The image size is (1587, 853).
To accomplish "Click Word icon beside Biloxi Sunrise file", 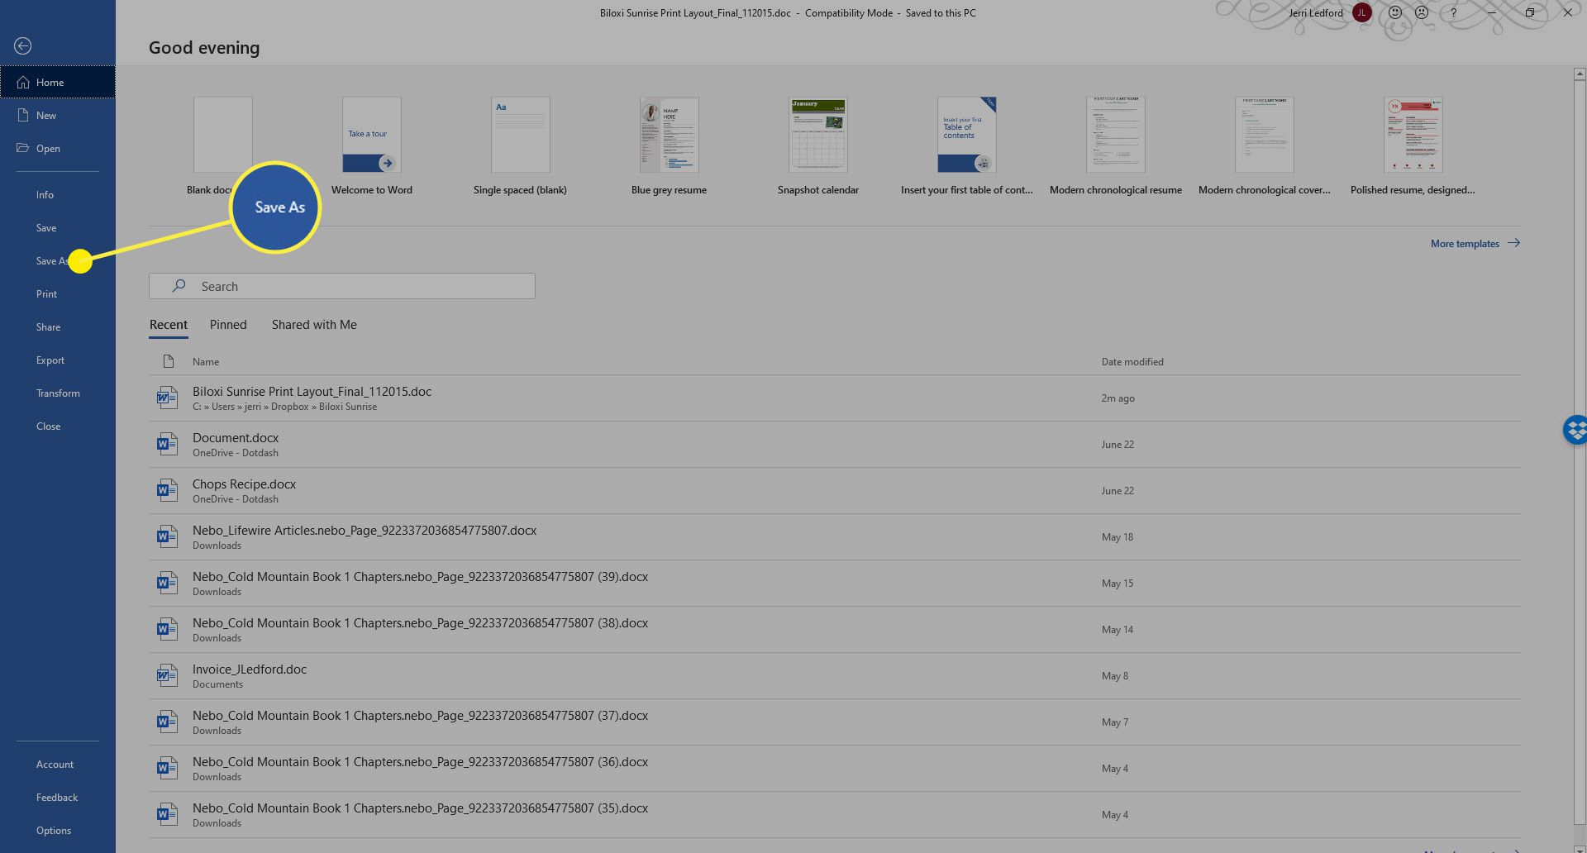I will coord(167,398).
